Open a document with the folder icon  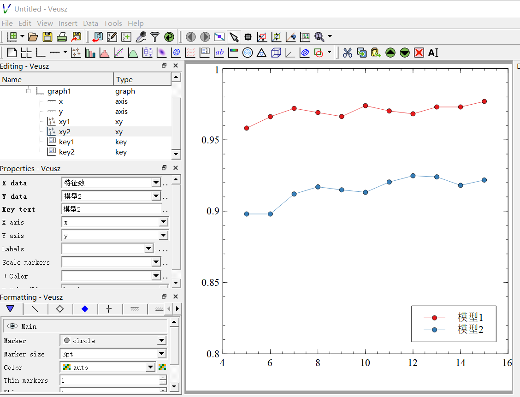tap(33, 37)
